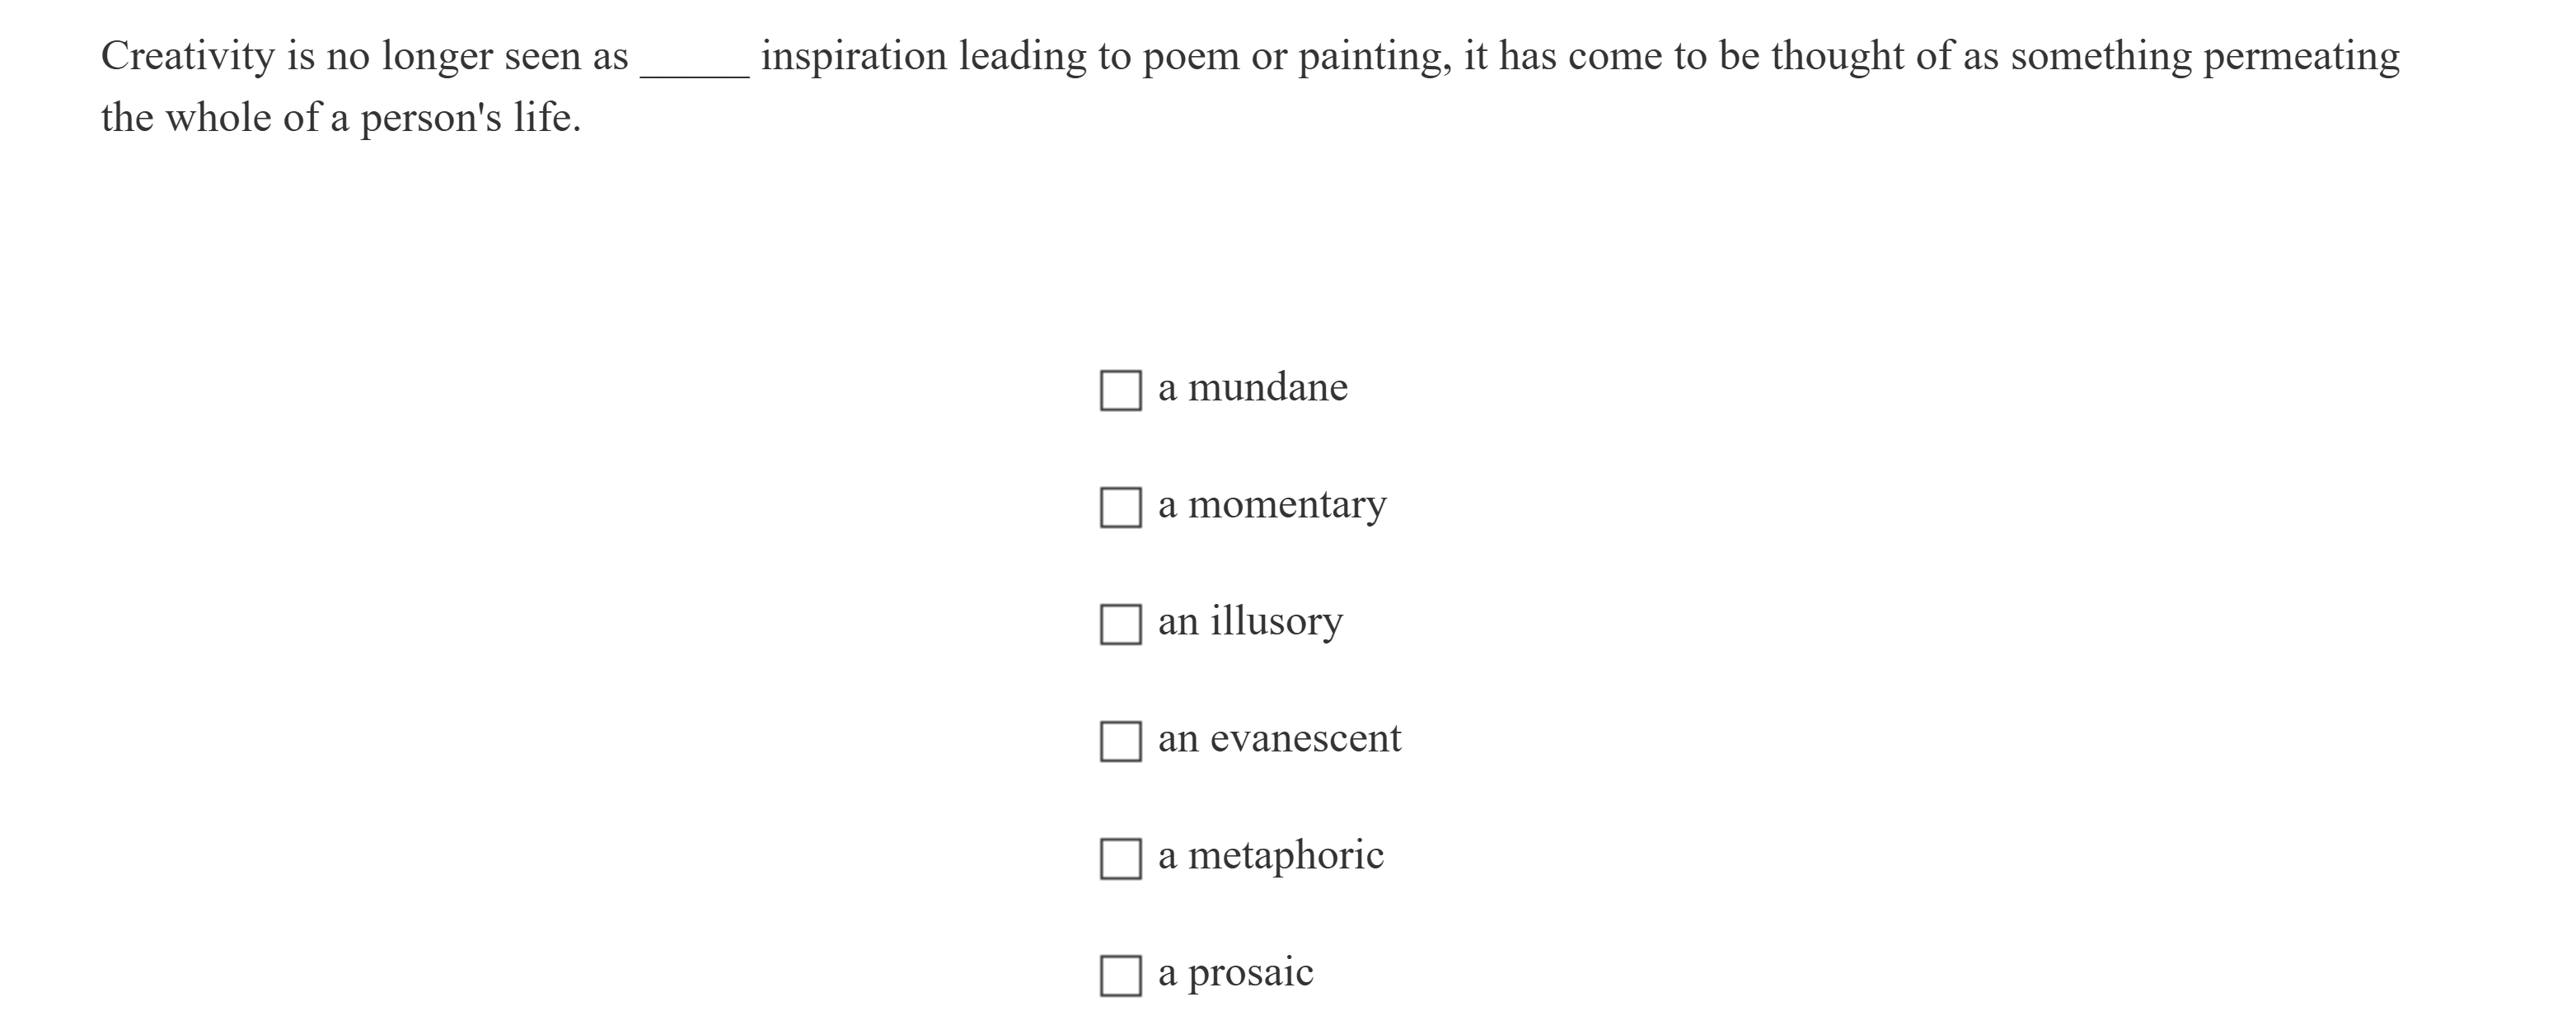Click the phrase 'person's life' on second line
The width and height of the screenshot is (2576, 1025).
click(x=469, y=118)
